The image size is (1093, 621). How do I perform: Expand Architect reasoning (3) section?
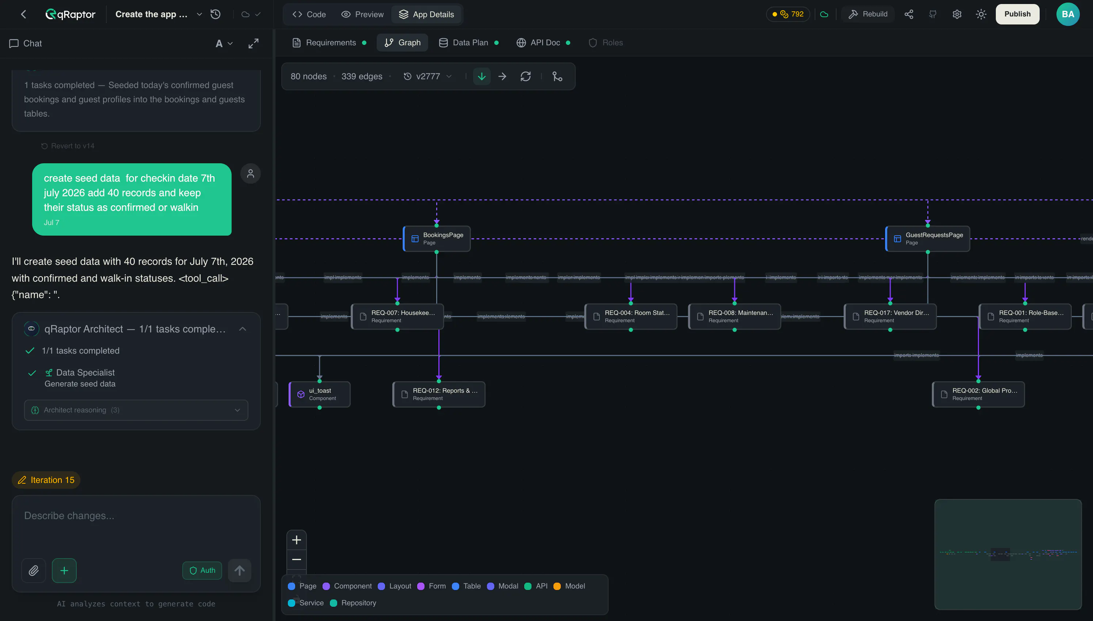click(136, 410)
